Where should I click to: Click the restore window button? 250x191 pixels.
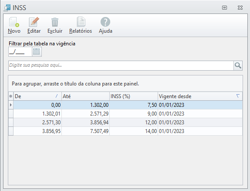click(224, 8)
